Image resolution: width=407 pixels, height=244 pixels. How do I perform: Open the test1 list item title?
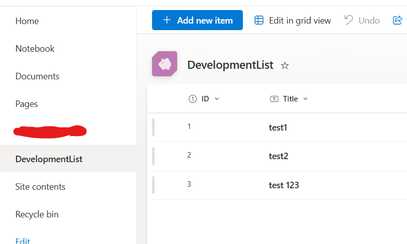point(278,128)
